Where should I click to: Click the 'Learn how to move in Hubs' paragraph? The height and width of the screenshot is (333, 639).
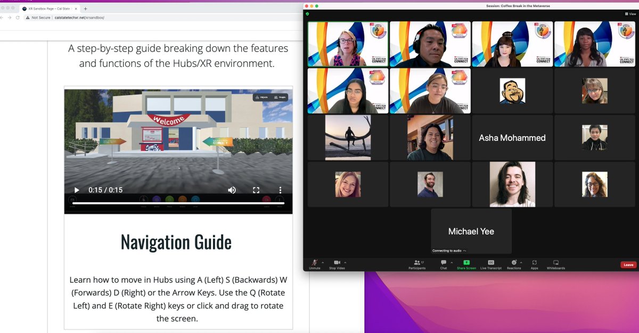click(178, 299)
